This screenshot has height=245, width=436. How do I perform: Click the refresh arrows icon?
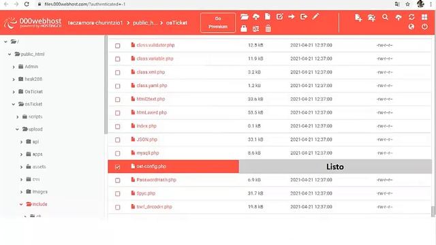coord(411,17)
